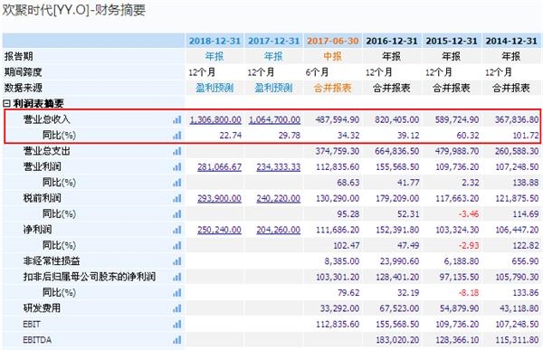The image size is (543, 350).
Task: Select the 115,311.80 EBITDA cell
Action: coord(517,340)
